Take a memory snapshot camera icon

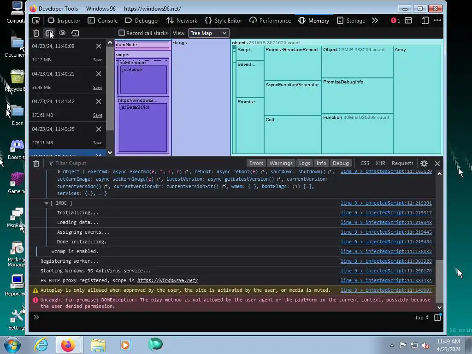point(49,33)
